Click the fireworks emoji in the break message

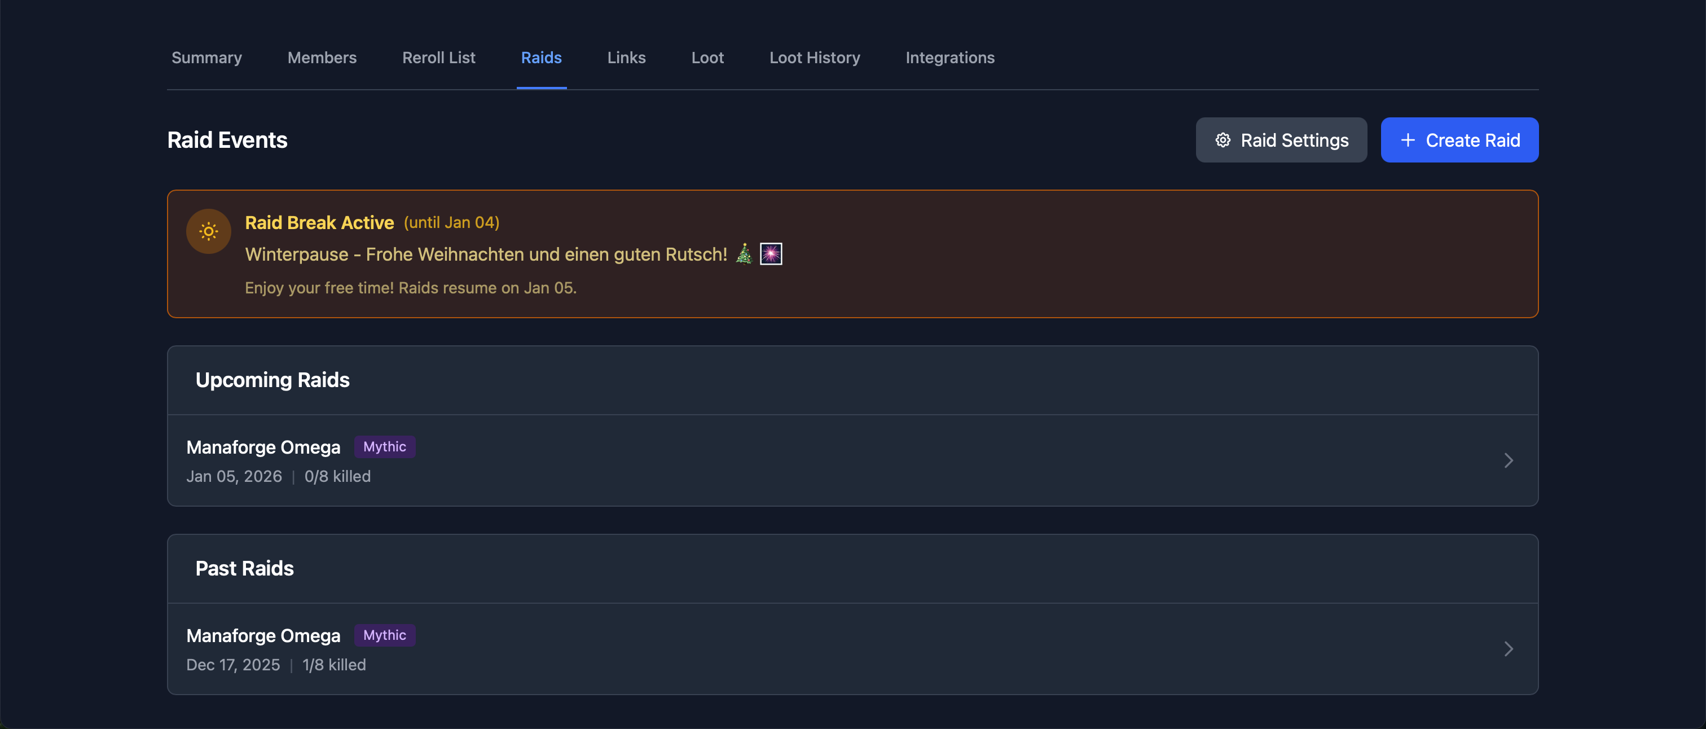771,253
